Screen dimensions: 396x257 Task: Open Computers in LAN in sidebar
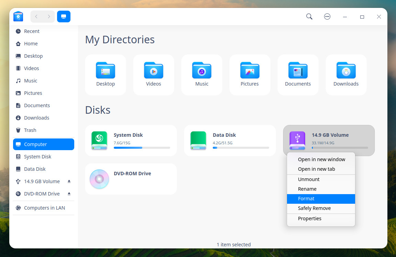[x=43, y=208]
